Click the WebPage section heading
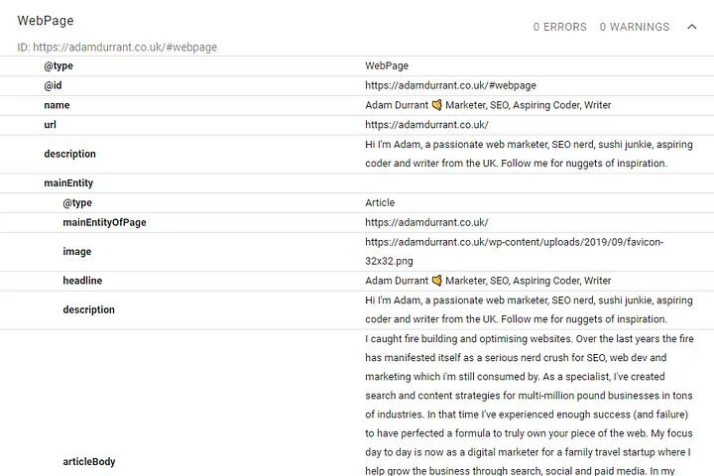 46,21
